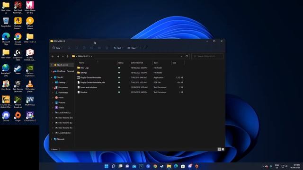The height and width of the screenshot is (170, 303).
Task: Open the Windows Start menu
Action: click(x=106, y=166)
